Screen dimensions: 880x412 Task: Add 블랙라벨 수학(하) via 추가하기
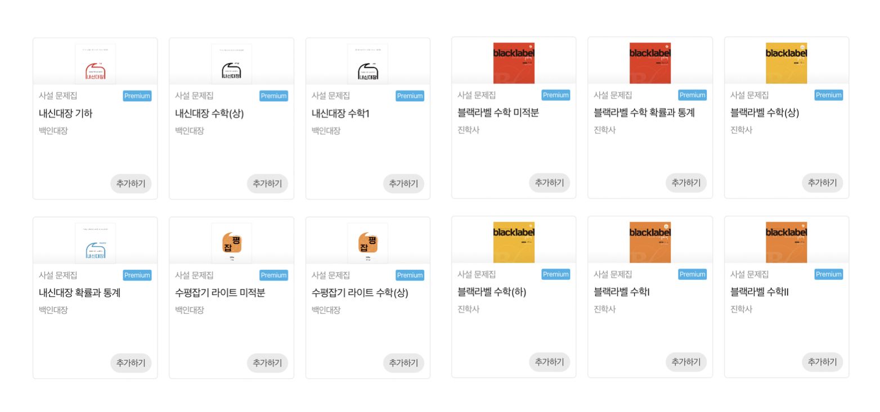coord(549,362)
